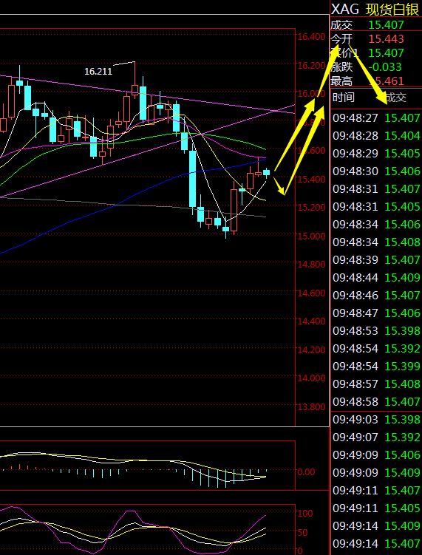Click the 100 level on the KDJ scale
This screenshot has height=555, width=422.
305,513
